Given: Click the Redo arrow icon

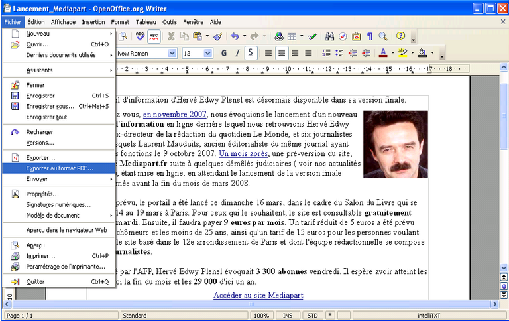Looking at the screenshot, I should click(x=254, y=36).
